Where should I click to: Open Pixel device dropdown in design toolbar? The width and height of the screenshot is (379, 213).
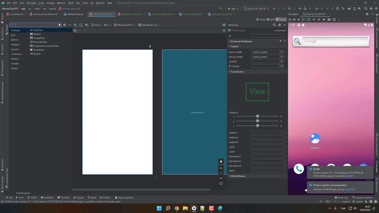[x=97, y=25]
